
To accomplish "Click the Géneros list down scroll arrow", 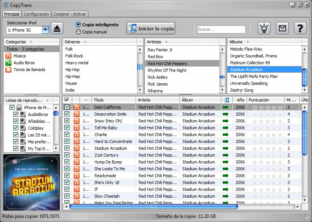I will 140,90.
